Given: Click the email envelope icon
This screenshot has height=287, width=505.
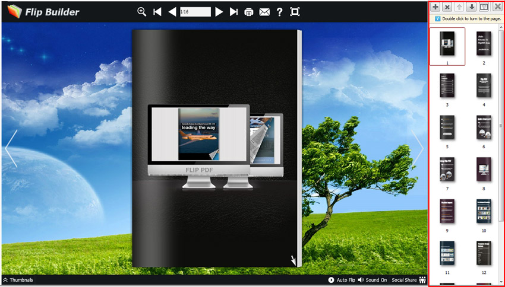Looking at the screenshot, I should tap(264, 12).
